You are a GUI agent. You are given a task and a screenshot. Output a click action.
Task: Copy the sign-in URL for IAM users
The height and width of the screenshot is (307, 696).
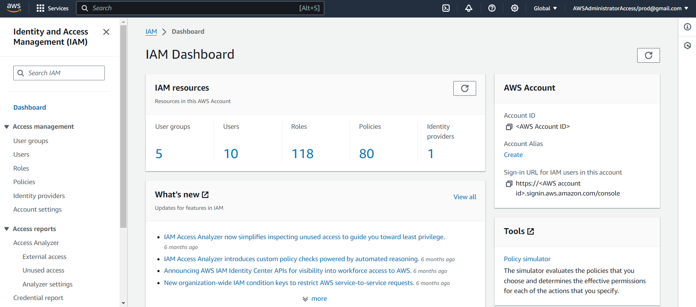509,184
